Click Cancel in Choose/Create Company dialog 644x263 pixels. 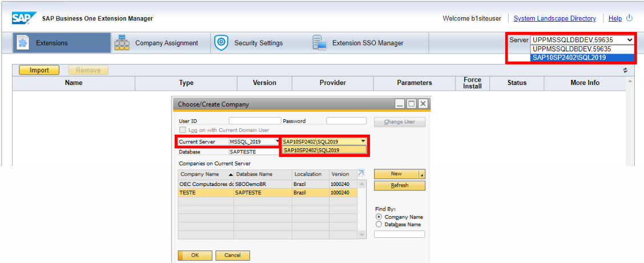point(232,255)
